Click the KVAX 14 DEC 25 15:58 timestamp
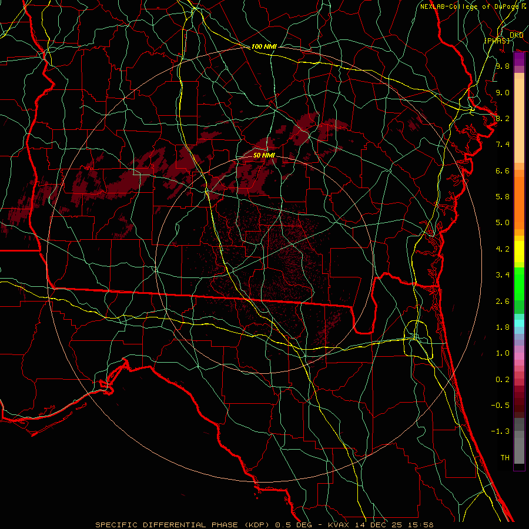Viewport: 529px width, 529px height. pyautogui.click(x=381, y=525)
